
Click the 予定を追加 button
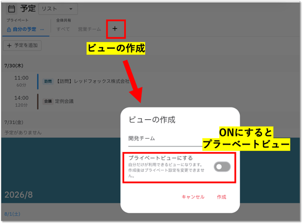(22, 45)
